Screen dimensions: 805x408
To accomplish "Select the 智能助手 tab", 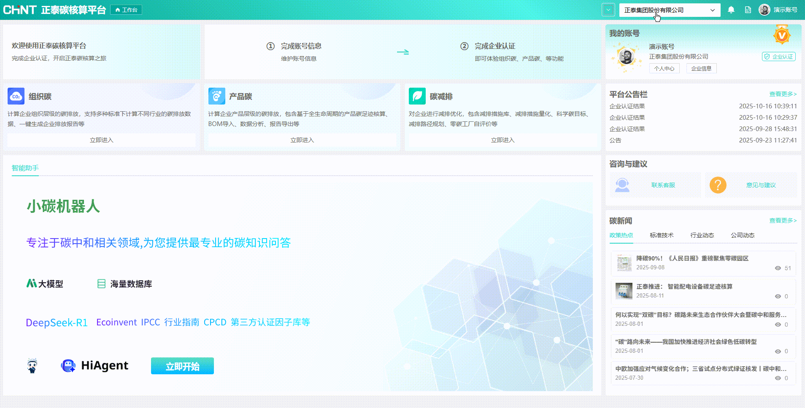I will point(25,168).
